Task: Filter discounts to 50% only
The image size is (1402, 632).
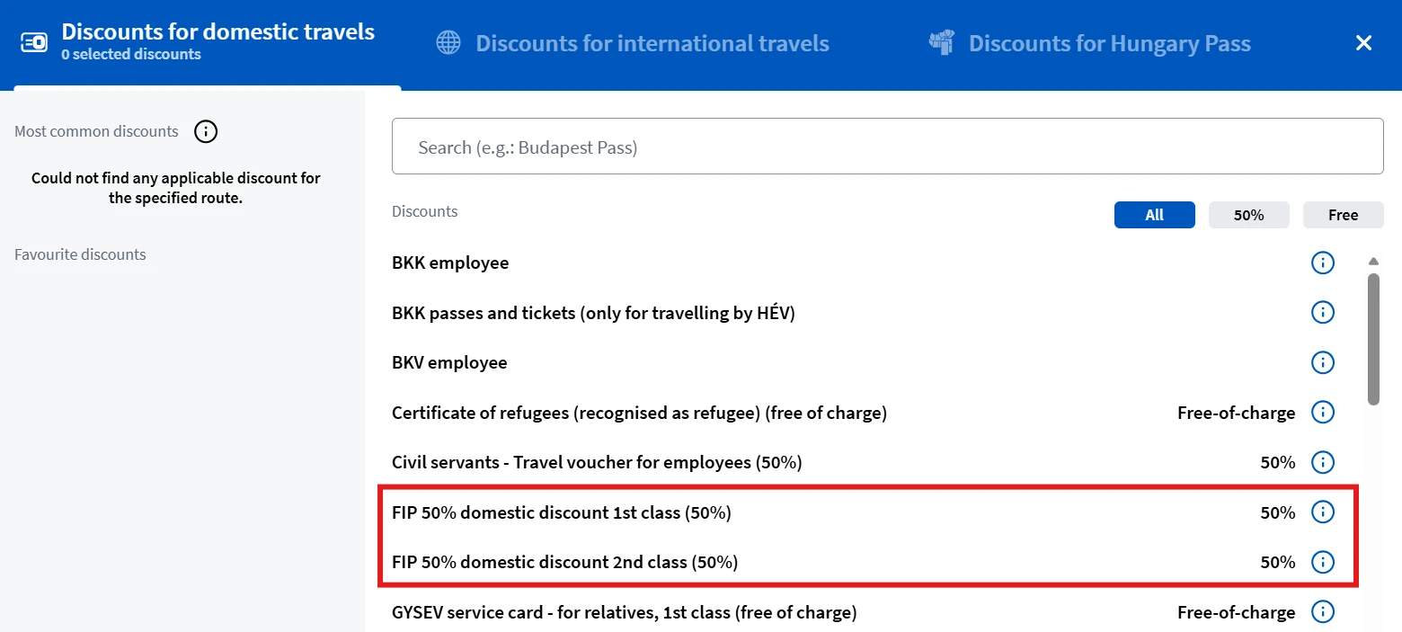Action: pos(1248,215)
